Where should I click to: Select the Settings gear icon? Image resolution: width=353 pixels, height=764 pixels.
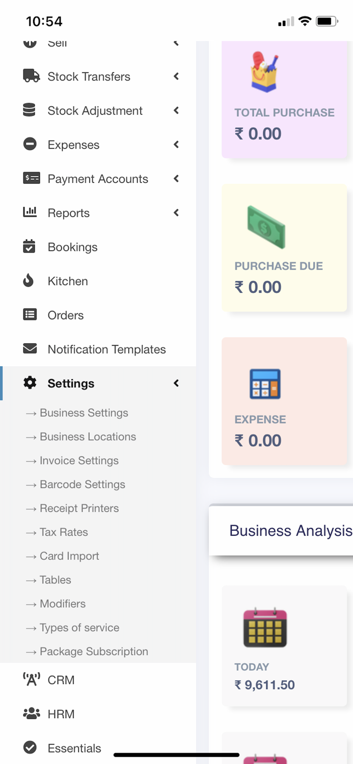(29, 383)
